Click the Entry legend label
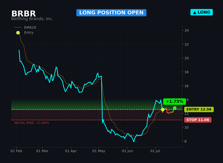Screen dimensions: 223x163 tap(29, 33)
